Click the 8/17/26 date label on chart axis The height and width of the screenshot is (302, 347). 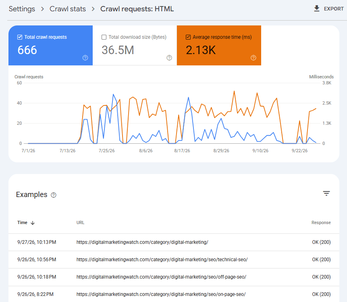point(182,151)
